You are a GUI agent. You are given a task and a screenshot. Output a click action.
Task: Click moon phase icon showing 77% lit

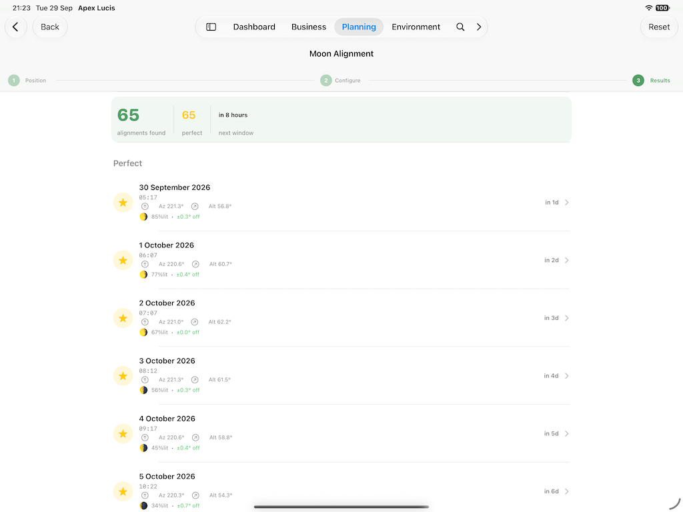pyautogui.click(x=143, y=274)
